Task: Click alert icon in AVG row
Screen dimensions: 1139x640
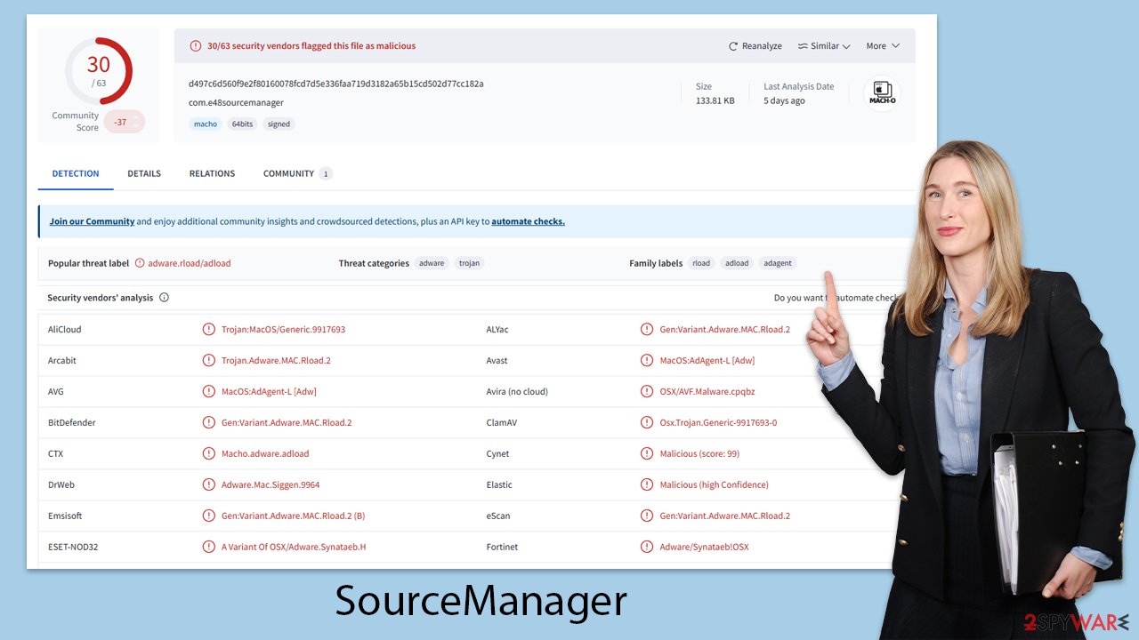Action: pos(209,391)
